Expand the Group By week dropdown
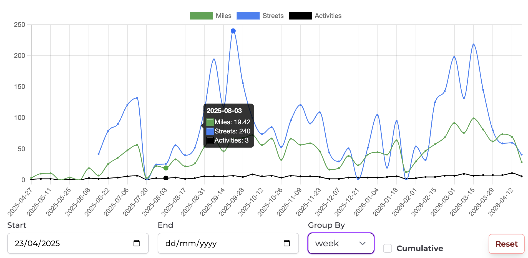Viewport: 528px width, 258px height. pyautogui.click(x=341, y=243)
